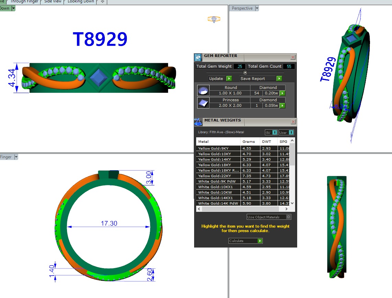The image size is (392, 298).
Task: Click the Gem Reporter panel icon
Action: (198, 57)
